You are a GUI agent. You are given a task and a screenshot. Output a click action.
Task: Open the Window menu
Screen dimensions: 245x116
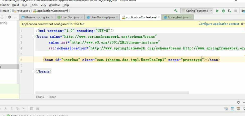pyautogui.click(x=54, y=5)
